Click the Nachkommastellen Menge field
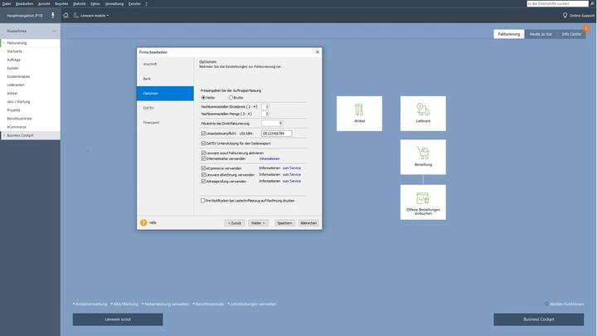 pyautogui.click(x=265, y=114)
